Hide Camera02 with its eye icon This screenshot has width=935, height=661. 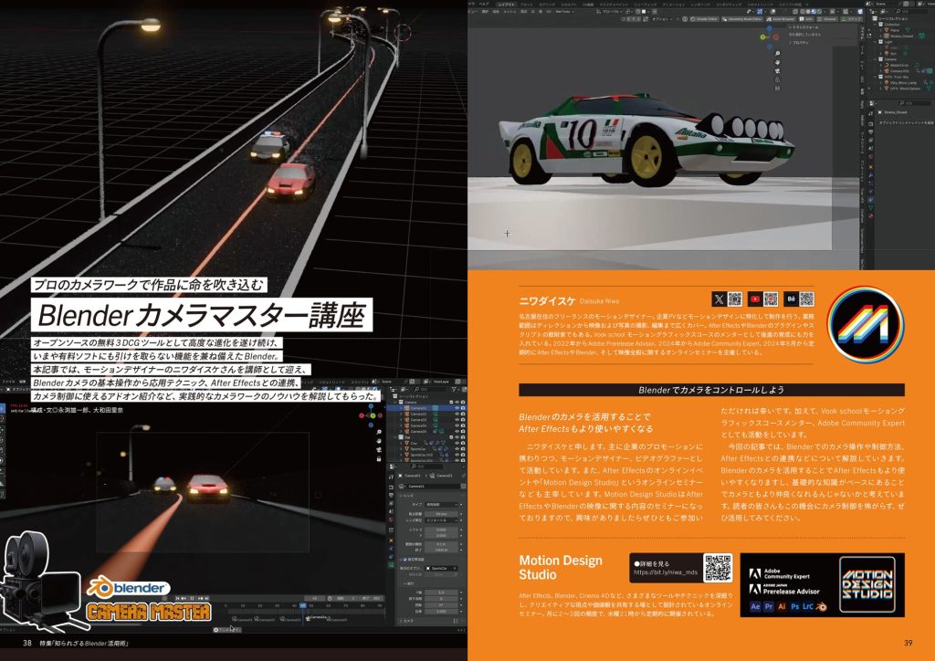457,414
